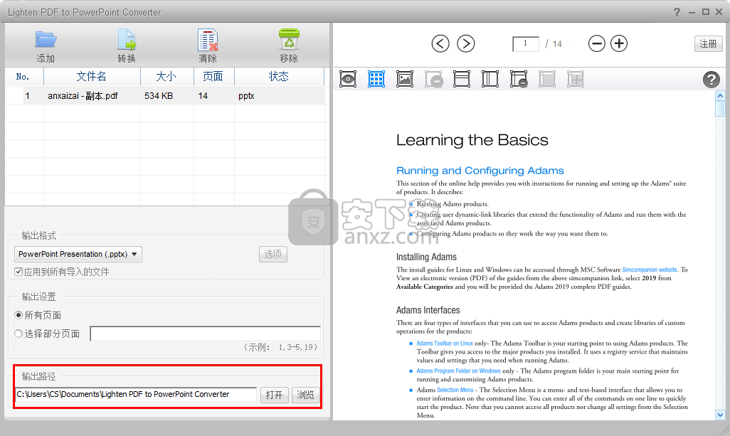Click the disabled grid cells icon

tap(576, 79)
